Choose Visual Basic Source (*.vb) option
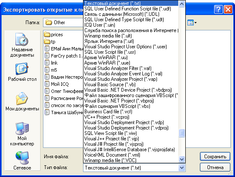 click(x=131, y=85)
